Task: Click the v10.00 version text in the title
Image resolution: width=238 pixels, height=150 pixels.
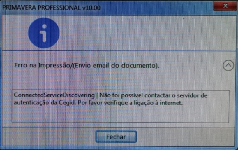Action: [91, 8]
